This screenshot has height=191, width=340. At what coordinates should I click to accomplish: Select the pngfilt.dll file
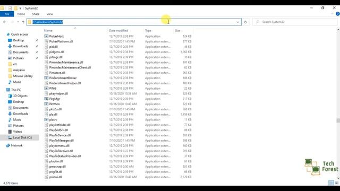point(56,172)
